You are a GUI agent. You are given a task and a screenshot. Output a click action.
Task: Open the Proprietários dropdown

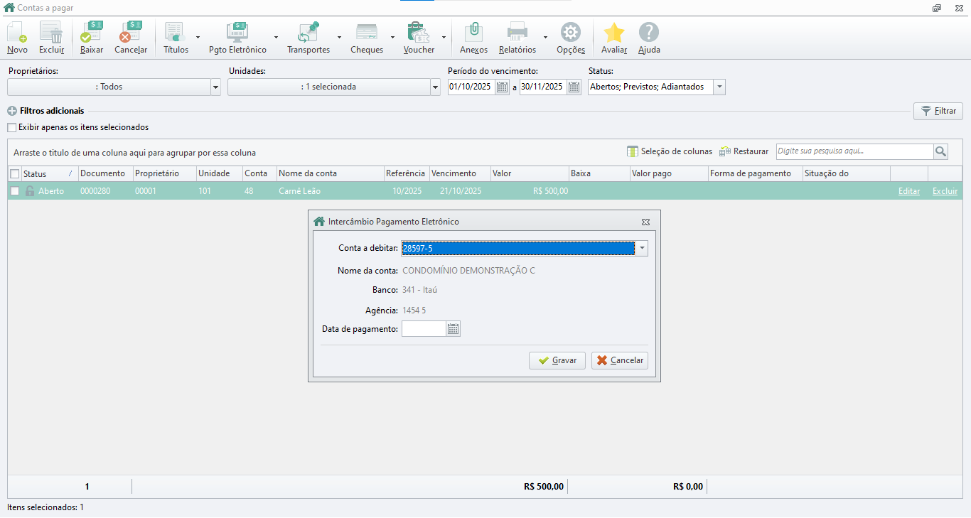point(215,87)
